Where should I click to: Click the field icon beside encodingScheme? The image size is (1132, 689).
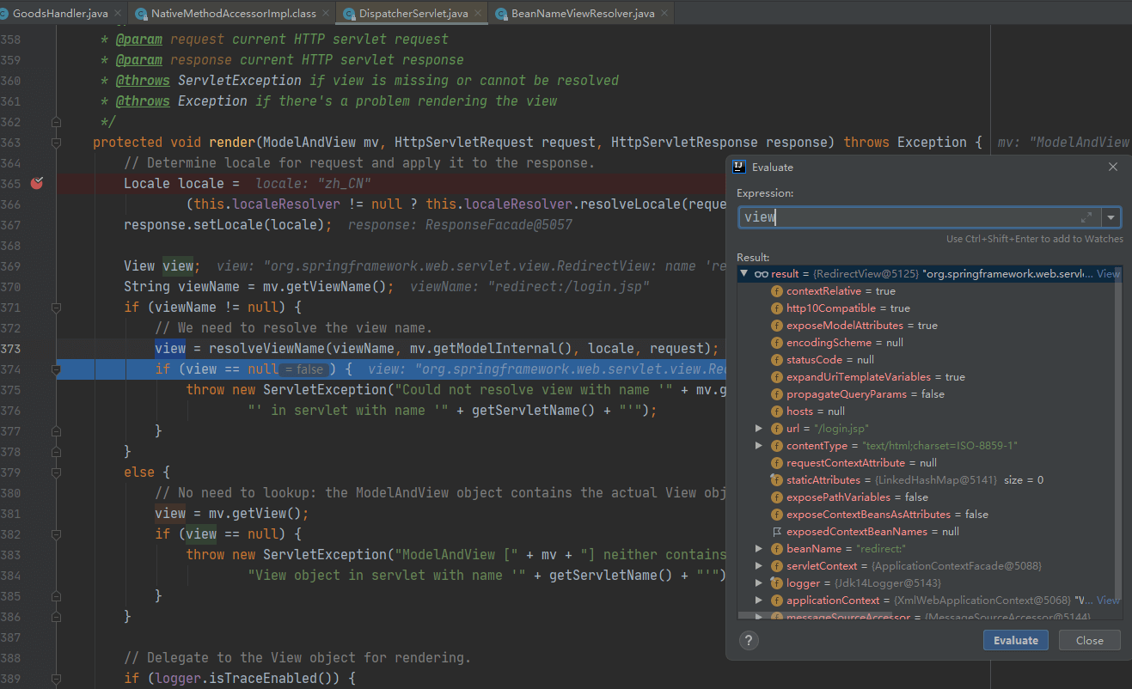pyautogui.click(x=777, y=343)
